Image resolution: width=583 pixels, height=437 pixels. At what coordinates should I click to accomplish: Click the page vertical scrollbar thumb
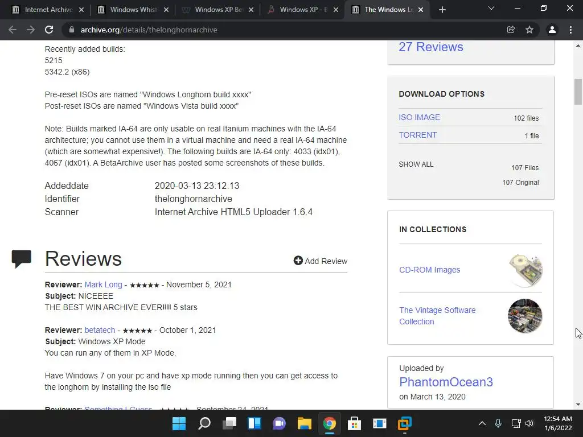tap(578, 92)
